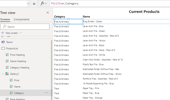Click the plus icon for New screen
This screenshot has height=100, width=170.
(x=2, y=33)
